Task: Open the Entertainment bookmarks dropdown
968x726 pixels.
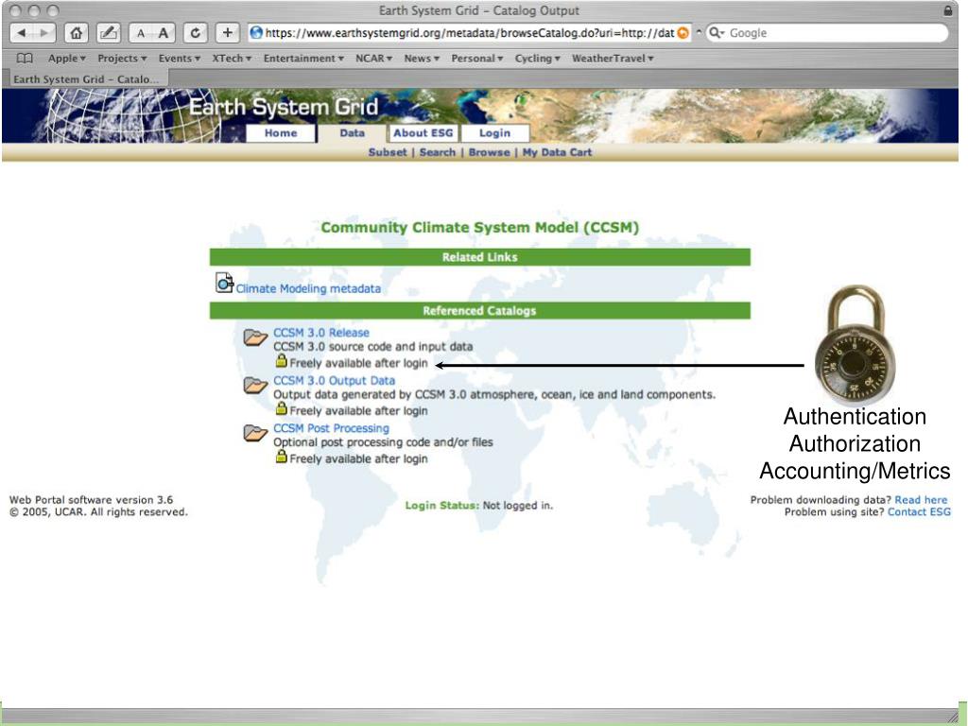Action: click(303, 58)
